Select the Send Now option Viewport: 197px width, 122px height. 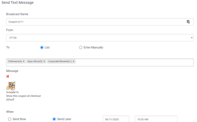click(x=10, y=119)
